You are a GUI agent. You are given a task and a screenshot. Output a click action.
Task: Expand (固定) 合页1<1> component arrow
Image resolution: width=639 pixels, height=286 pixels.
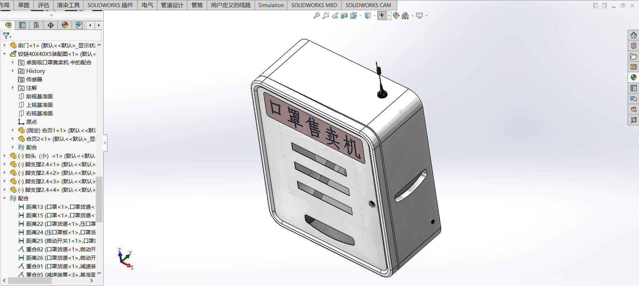coord(13,130)
